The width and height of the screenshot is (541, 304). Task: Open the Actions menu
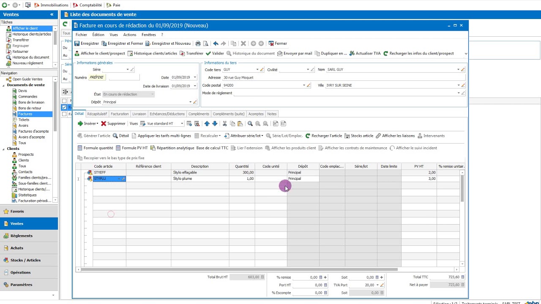[130, 35]
